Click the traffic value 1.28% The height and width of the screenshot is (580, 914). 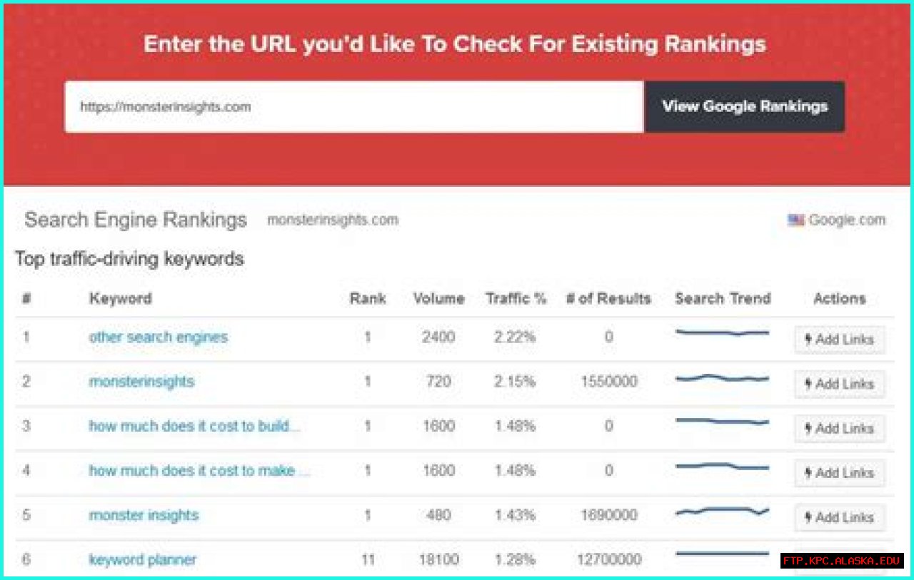point(515,559)
